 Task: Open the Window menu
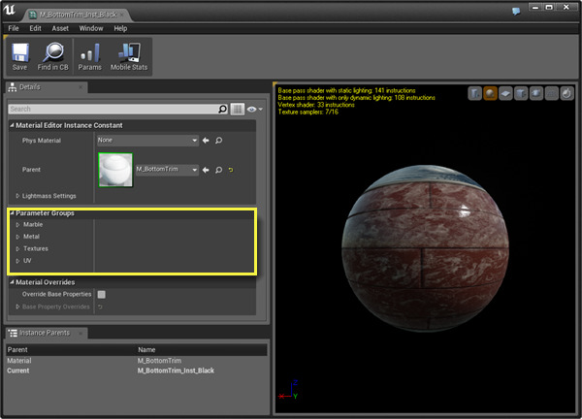(91, 28)
